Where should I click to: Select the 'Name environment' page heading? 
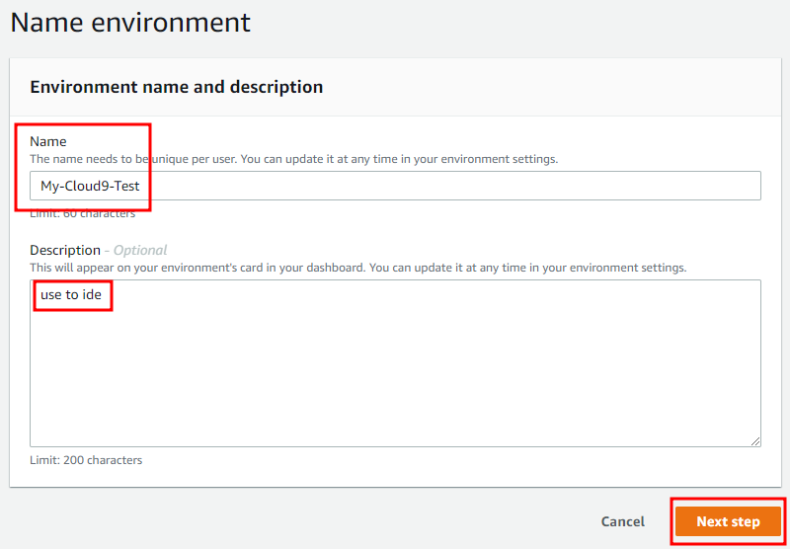130,23
